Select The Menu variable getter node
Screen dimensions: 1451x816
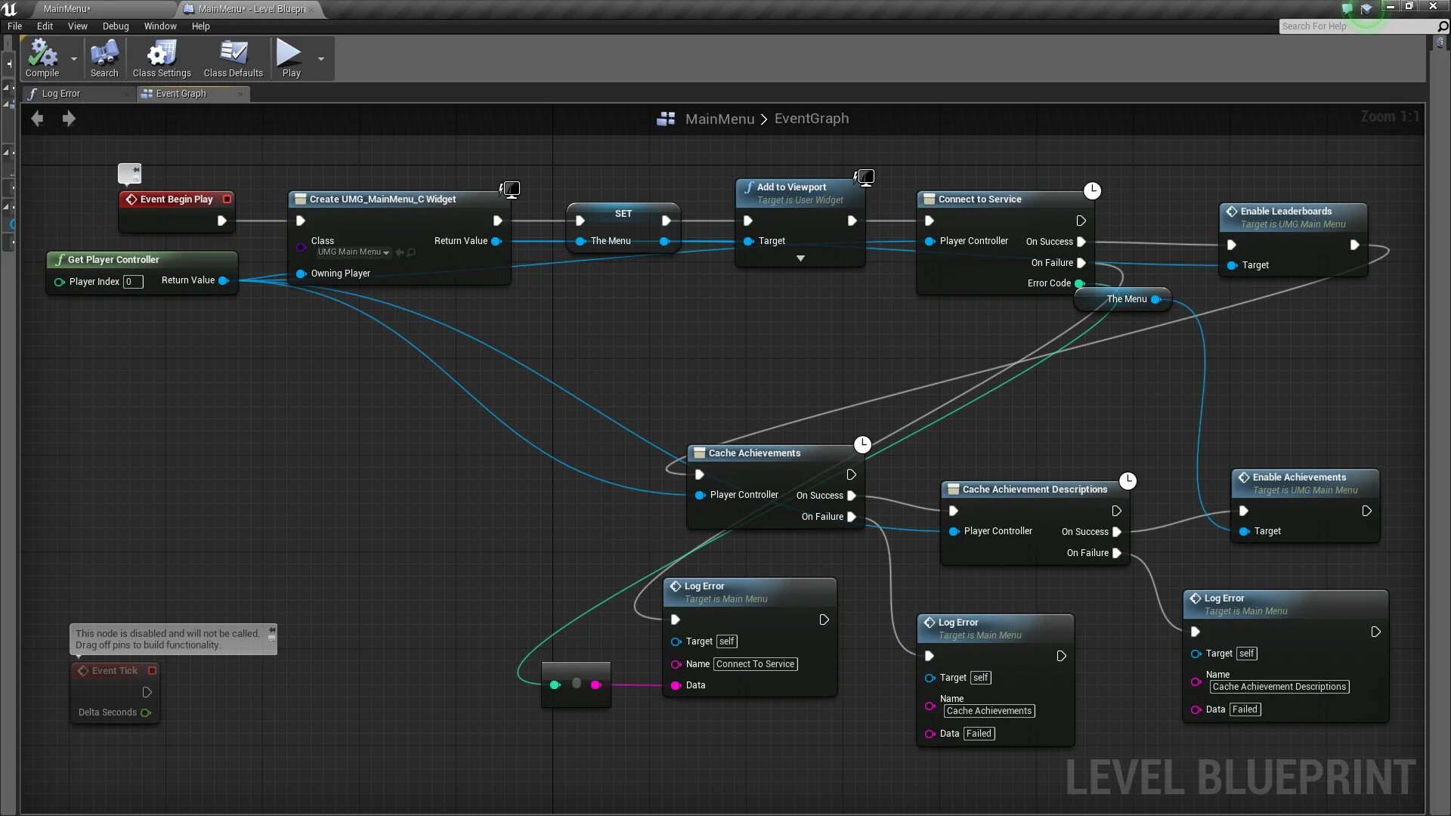point(1123,299)
